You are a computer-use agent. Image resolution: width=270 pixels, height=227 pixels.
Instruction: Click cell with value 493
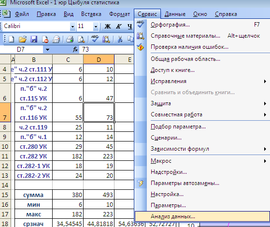point(99,195)
